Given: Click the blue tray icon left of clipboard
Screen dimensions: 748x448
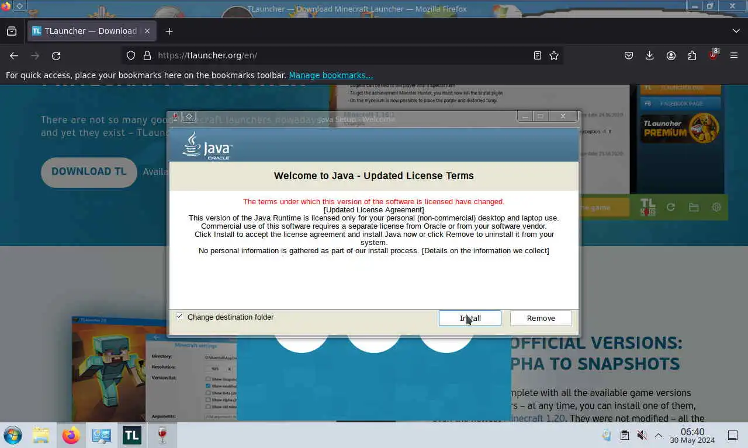Looking at the screenshot, I should 607,435.
